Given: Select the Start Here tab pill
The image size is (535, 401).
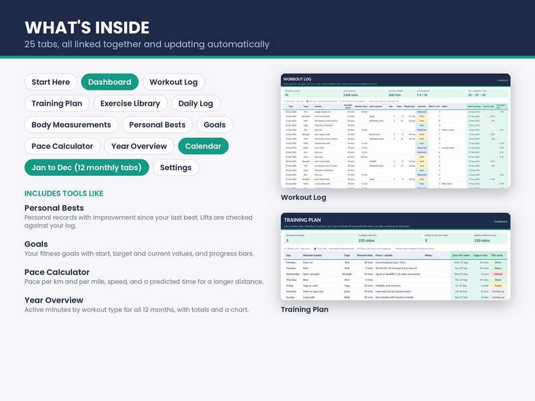Looking at the screenshot, I should click(51, 82).
